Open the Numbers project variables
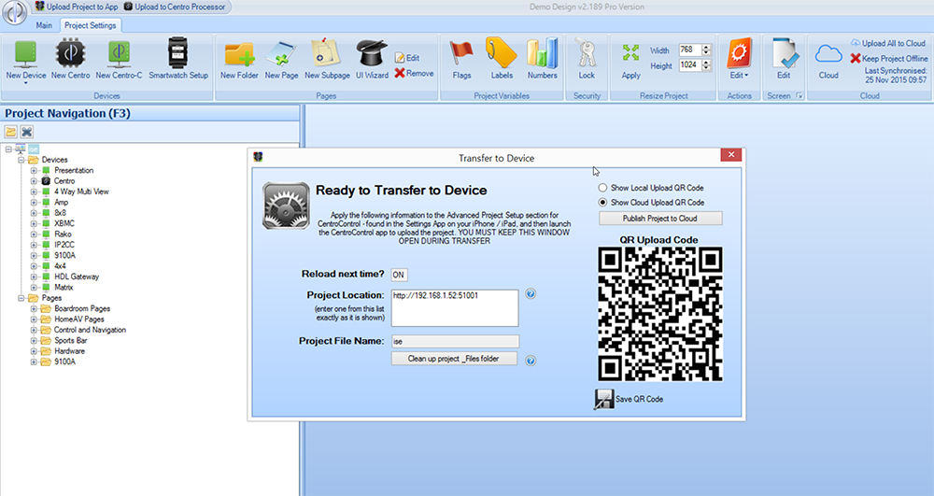 (542, 58)
